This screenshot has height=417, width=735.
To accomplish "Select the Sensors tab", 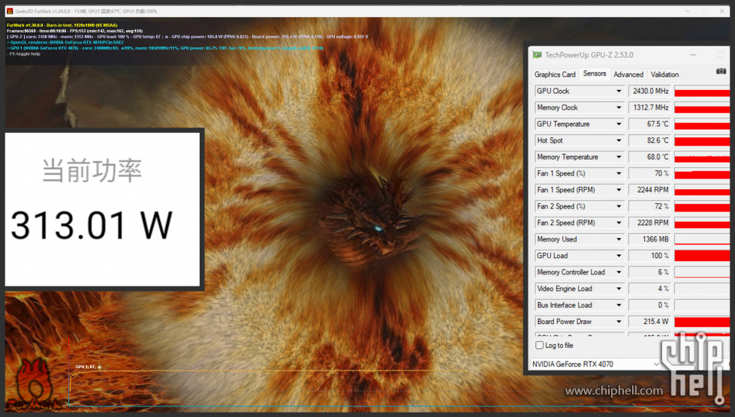I will [595, 73].
